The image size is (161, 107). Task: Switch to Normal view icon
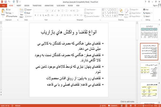[122, 106]
